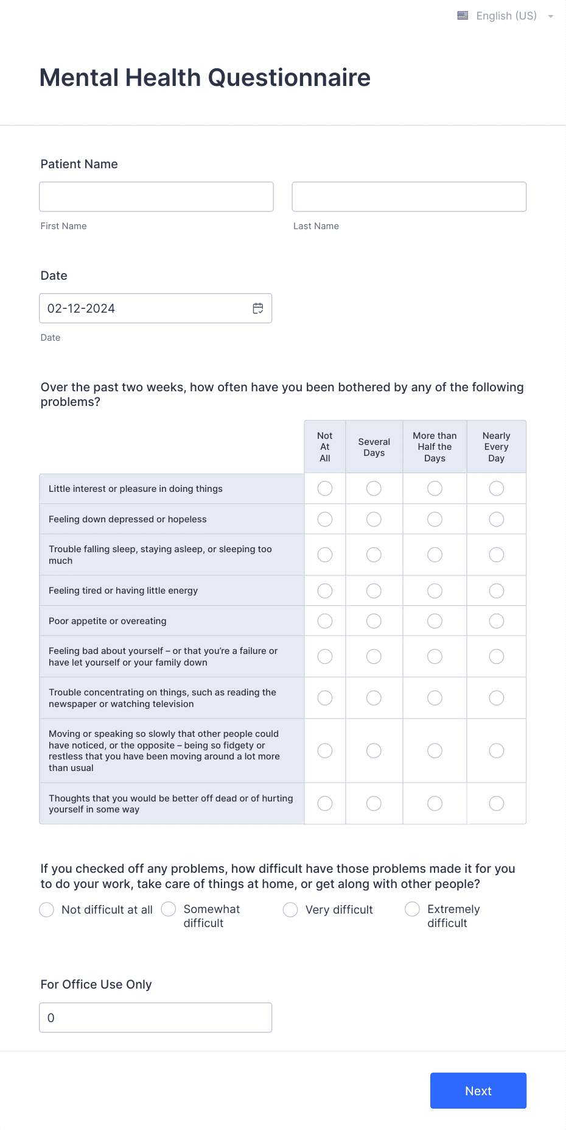Screen dimensions: 566x1130
Task: Select "More than Half the Days" for feeling tired
Action: tap(435, 590)
